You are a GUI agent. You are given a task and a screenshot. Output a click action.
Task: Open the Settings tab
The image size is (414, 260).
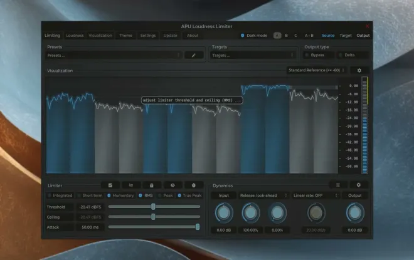point(148,35)
